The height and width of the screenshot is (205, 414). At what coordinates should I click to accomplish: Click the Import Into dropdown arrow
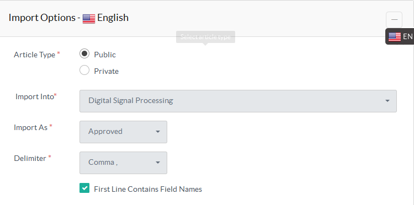388,101
